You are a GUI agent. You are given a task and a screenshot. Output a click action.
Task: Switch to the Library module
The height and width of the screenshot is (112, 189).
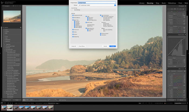coord(142,3)
